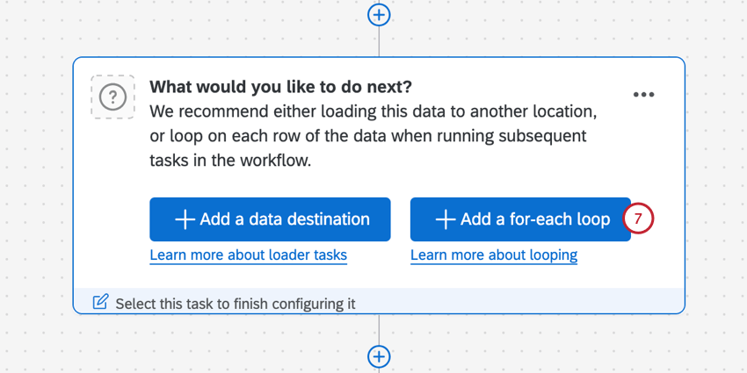Click the pencil edit icon in the card footer

click(101, 303)
